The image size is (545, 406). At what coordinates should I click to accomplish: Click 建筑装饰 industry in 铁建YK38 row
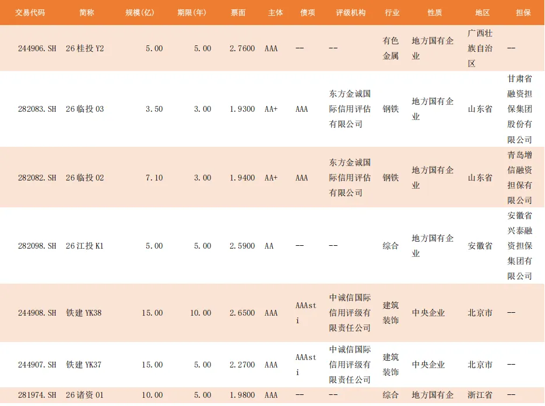point(391,313)
